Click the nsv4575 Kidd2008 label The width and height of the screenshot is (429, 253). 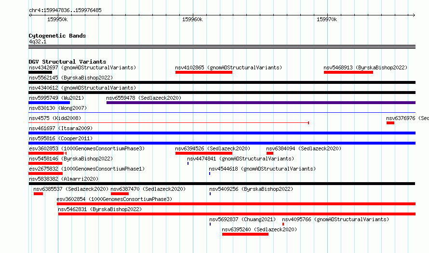tap(55, 118)
